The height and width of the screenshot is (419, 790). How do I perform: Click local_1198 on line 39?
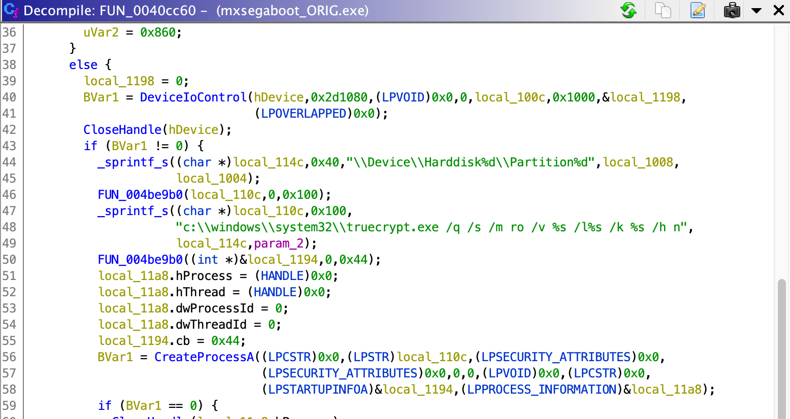point(119,81)
